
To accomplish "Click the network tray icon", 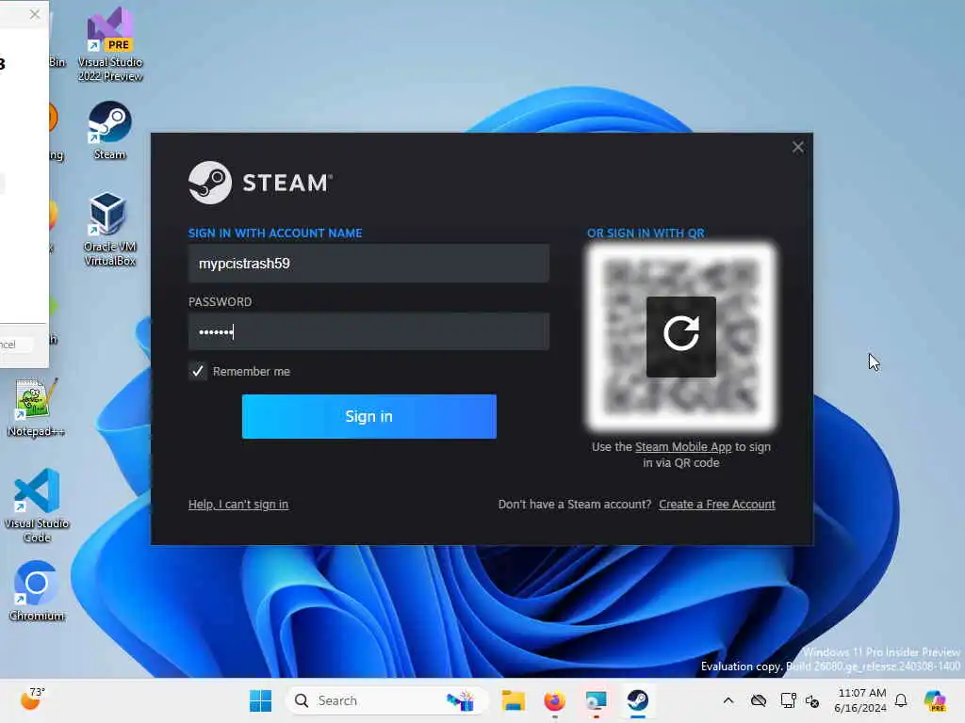I will pyautogui.click(x=788, y=700).
